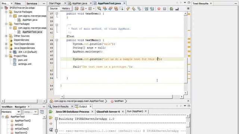Select pom.xml file
This screenshot has height=134, width=239.
23,60
